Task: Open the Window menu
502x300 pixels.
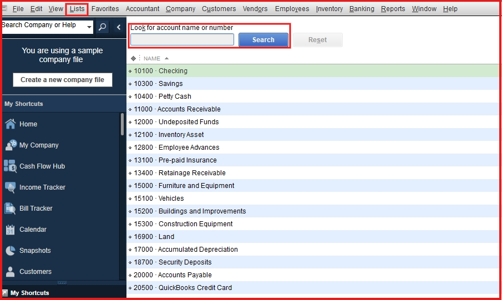Action: (424, 9)
